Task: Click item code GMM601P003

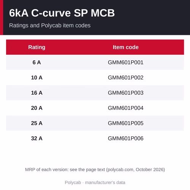Action: coord(126,93)
